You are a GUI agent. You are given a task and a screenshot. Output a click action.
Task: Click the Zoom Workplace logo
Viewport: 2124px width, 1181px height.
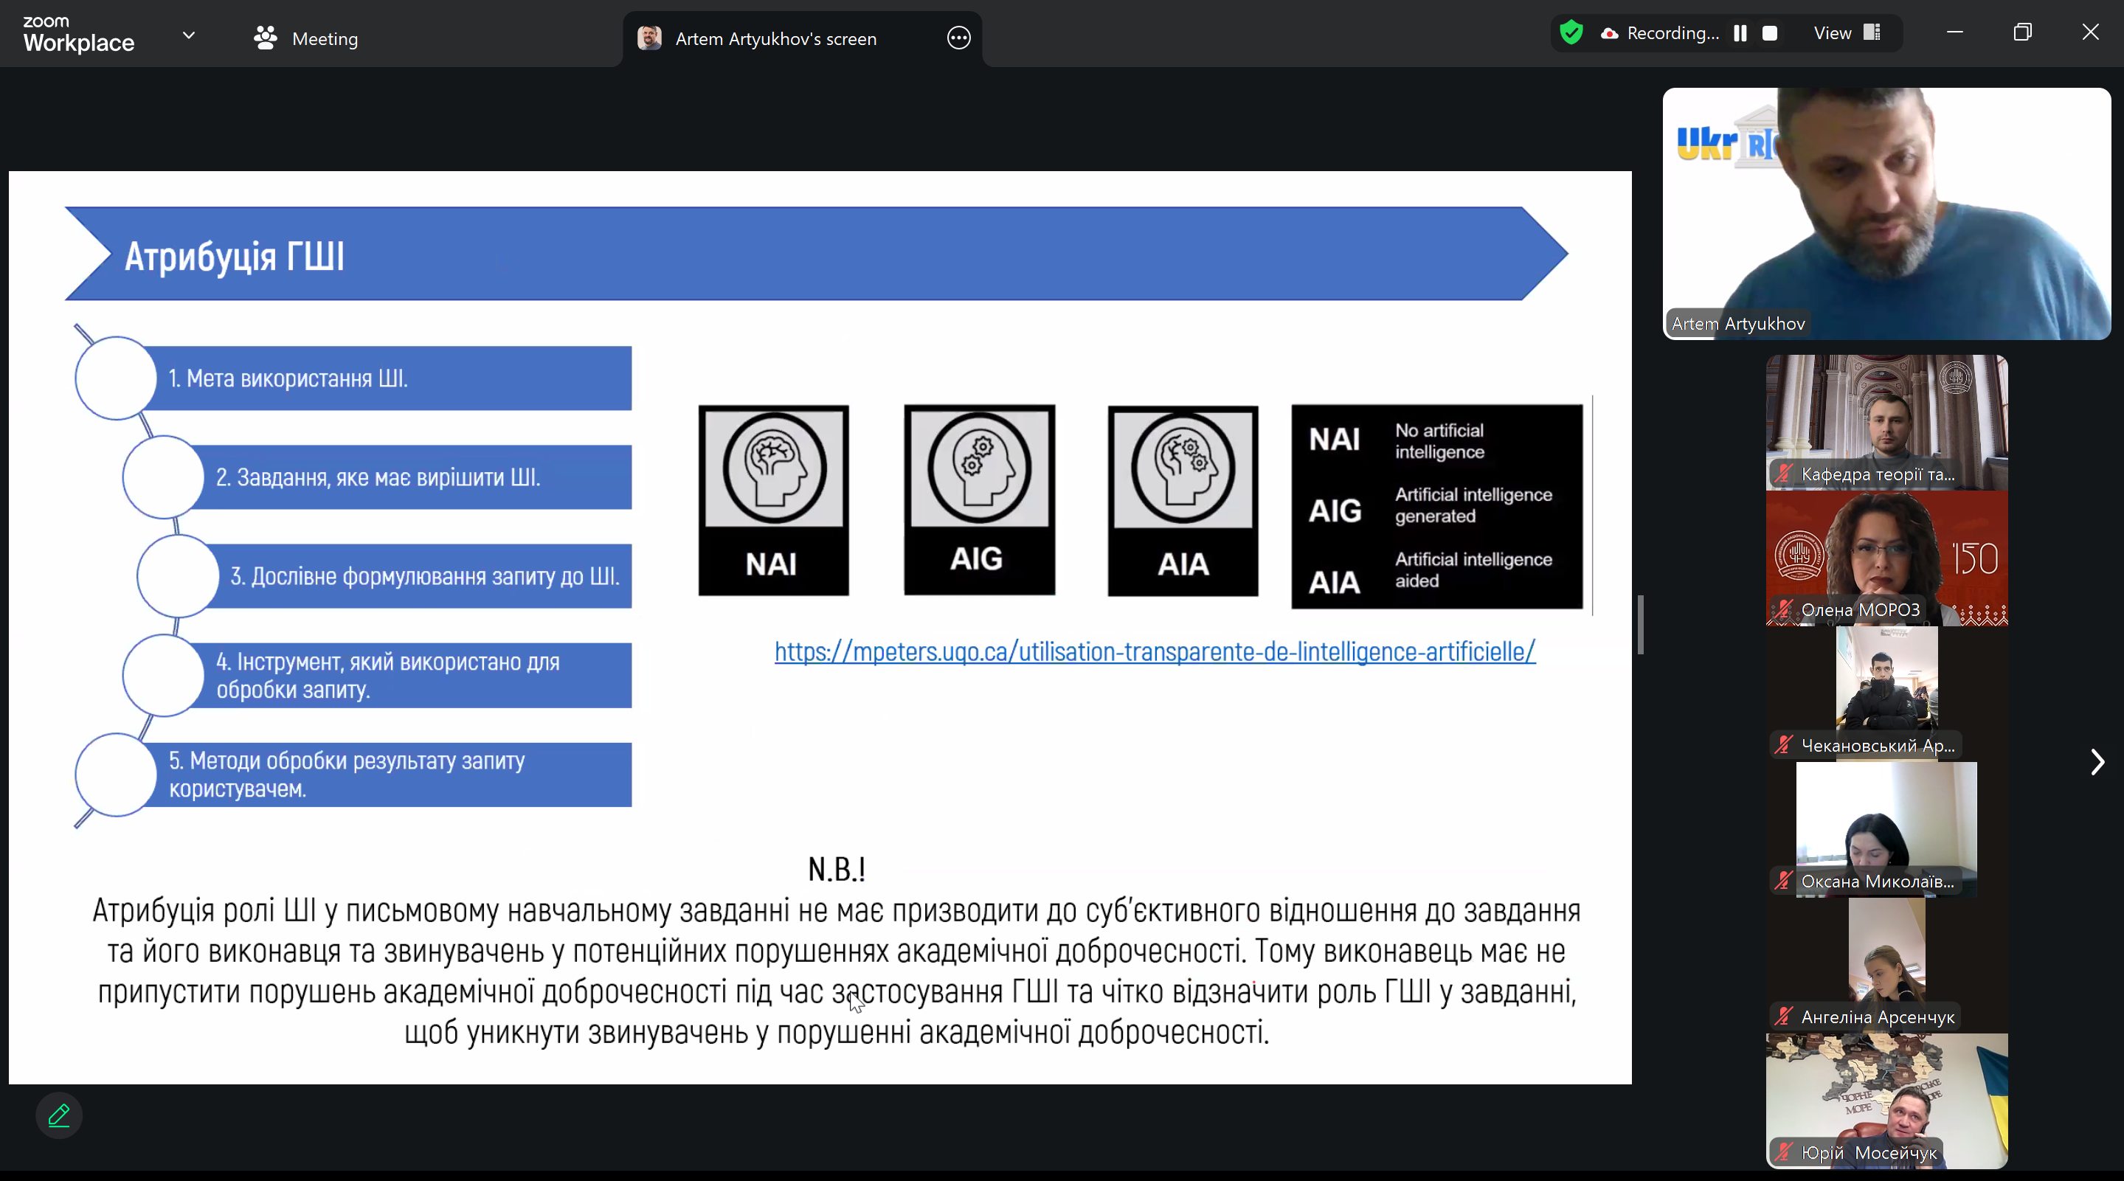pyautogui.click(x=78, y=35)
